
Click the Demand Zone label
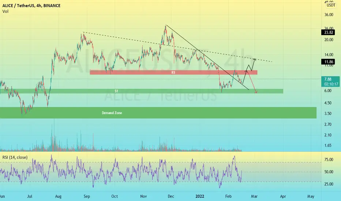pos(112,113)
